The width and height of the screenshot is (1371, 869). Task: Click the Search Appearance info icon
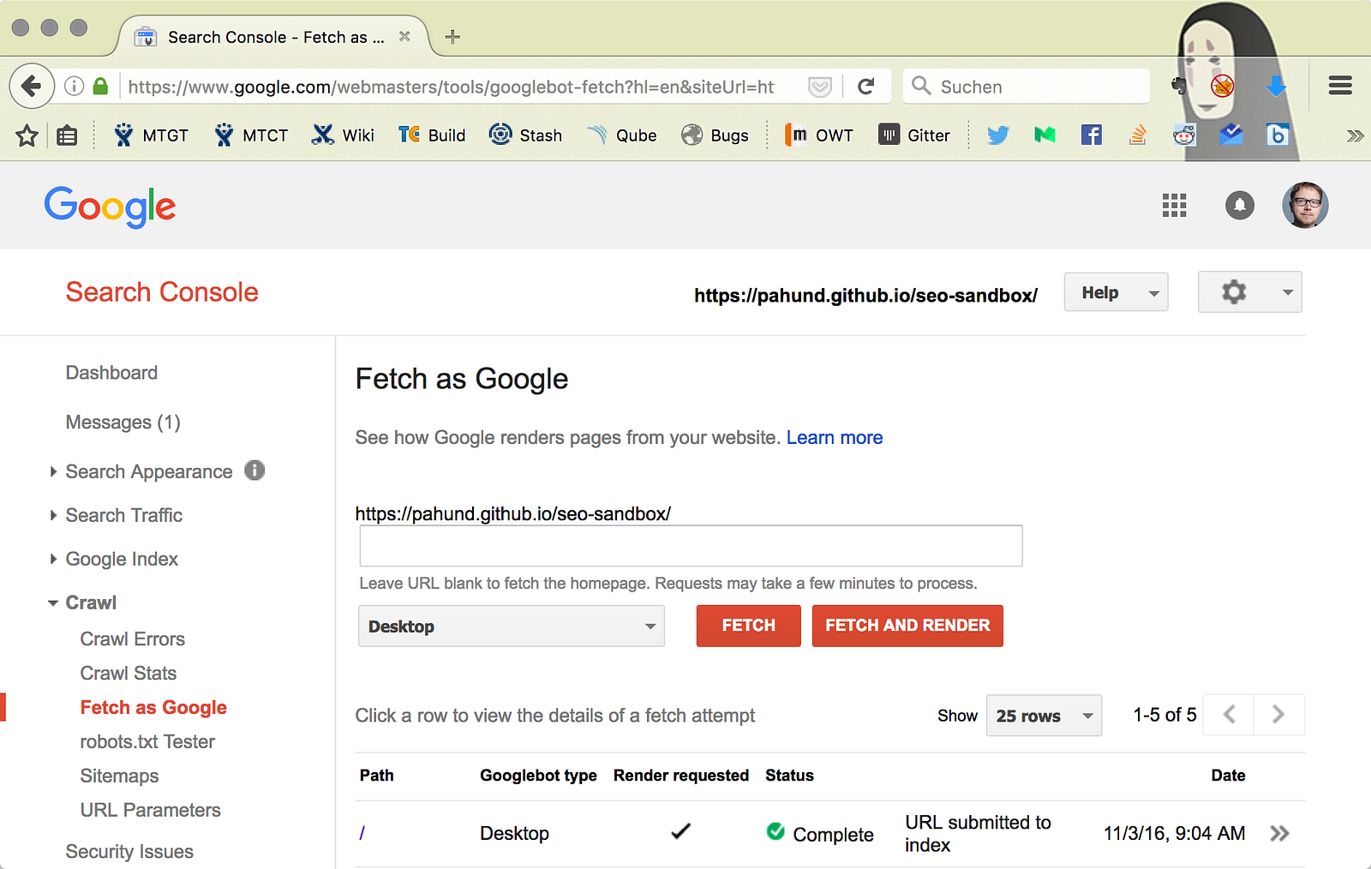(x=254, y=470)
